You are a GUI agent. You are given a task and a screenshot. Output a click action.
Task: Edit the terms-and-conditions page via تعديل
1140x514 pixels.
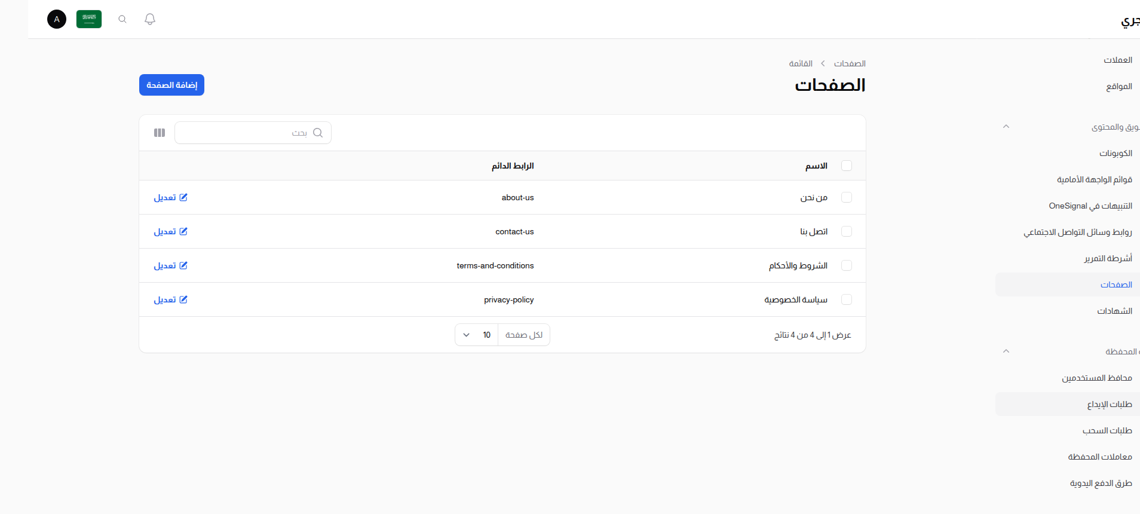[x=170, y=265]
